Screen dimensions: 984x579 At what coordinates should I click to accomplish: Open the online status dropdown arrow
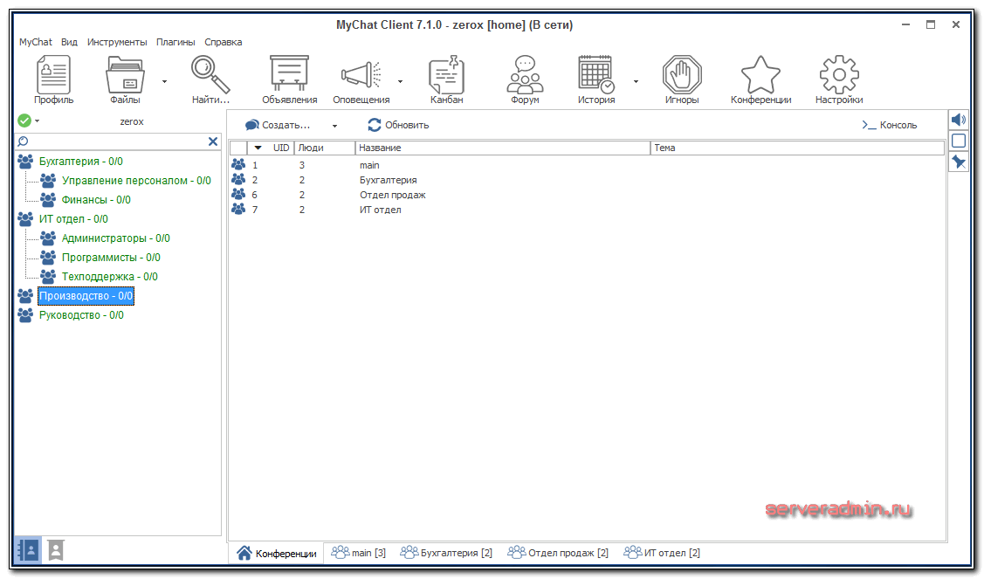coord(38,121)
